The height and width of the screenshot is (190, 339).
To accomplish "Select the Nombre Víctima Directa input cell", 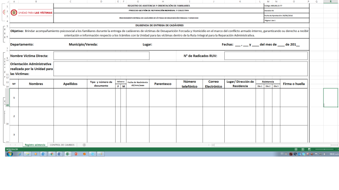I will click(101, 56).
